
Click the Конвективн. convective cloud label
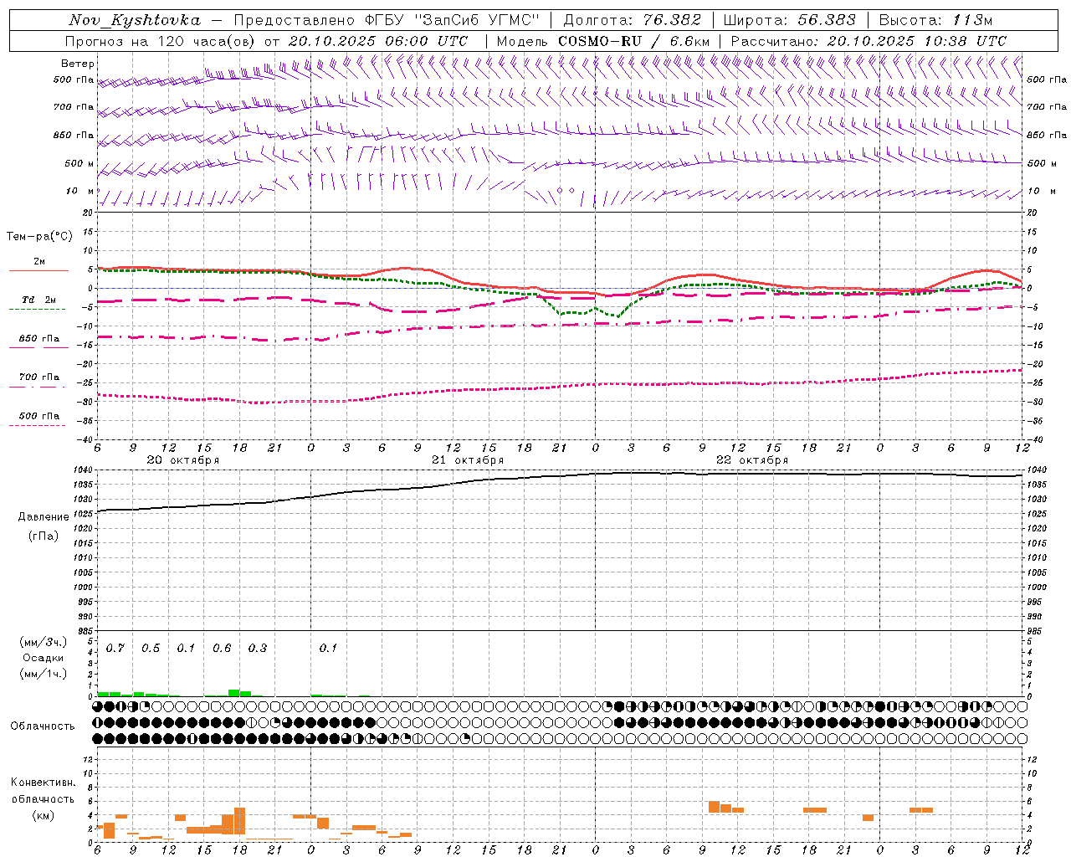pyautogui.click(x=43, y=783)
